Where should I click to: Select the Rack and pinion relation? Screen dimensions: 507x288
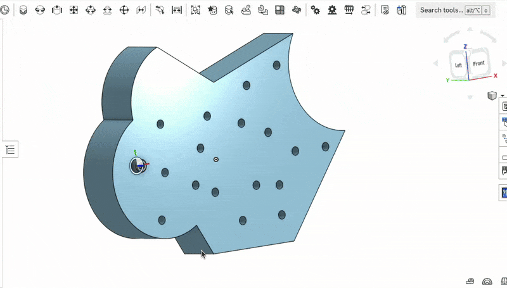click(332, 10)
